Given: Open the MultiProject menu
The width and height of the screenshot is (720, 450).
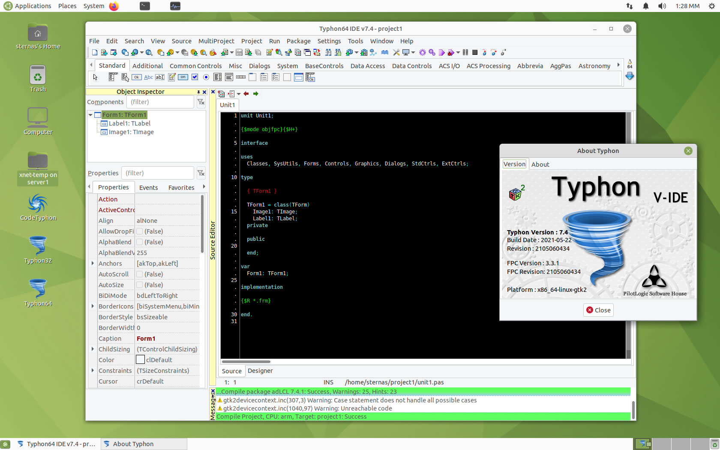Looking at the screenshot, I should coord(216,41).
